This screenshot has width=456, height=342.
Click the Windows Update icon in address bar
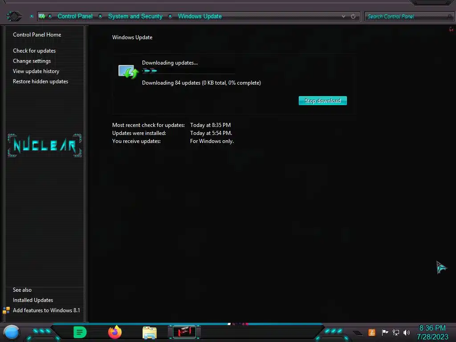pyautogui.click(x=42, y=16)
